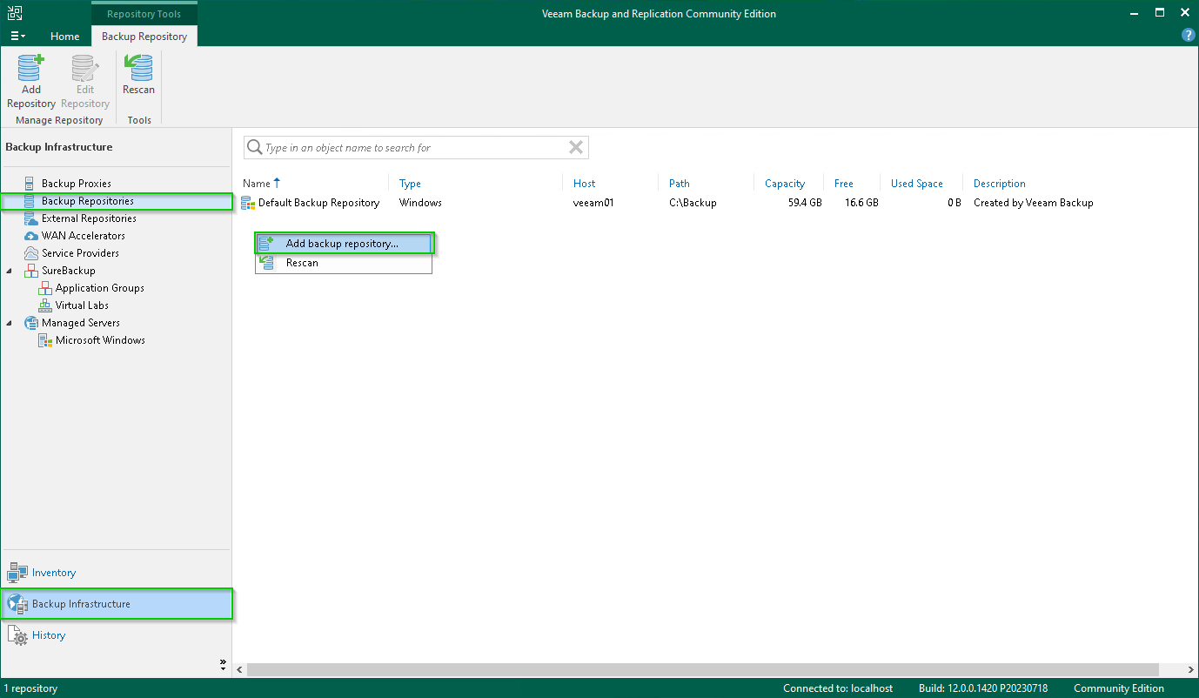The width and height of the screenshot is (1199, 698).
Task: Sort list by Capacity column header
Action: point(784,184)
